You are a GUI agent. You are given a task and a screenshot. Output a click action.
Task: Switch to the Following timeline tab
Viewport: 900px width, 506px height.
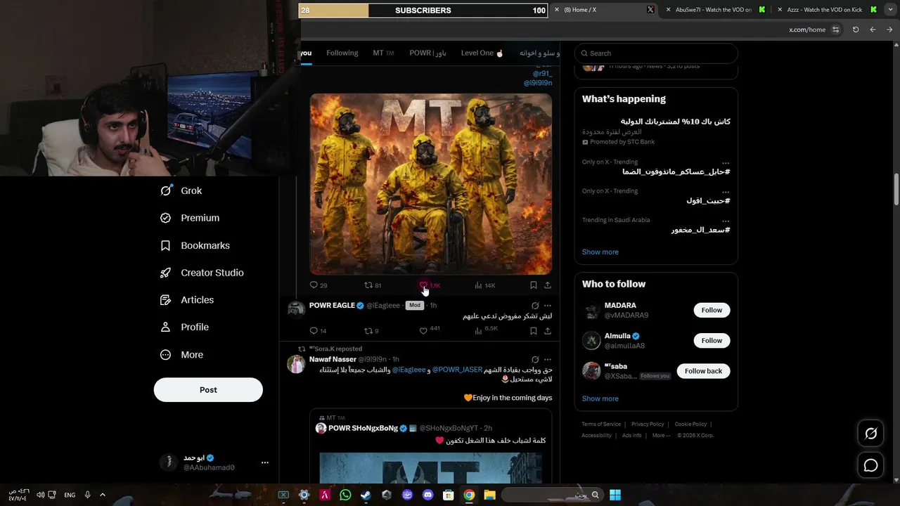tap(342, 53)
